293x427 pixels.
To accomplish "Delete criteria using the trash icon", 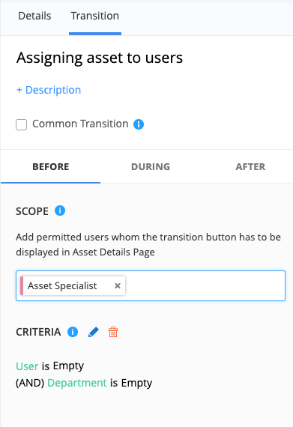I will pyautogui.click(x=113, y=332).
